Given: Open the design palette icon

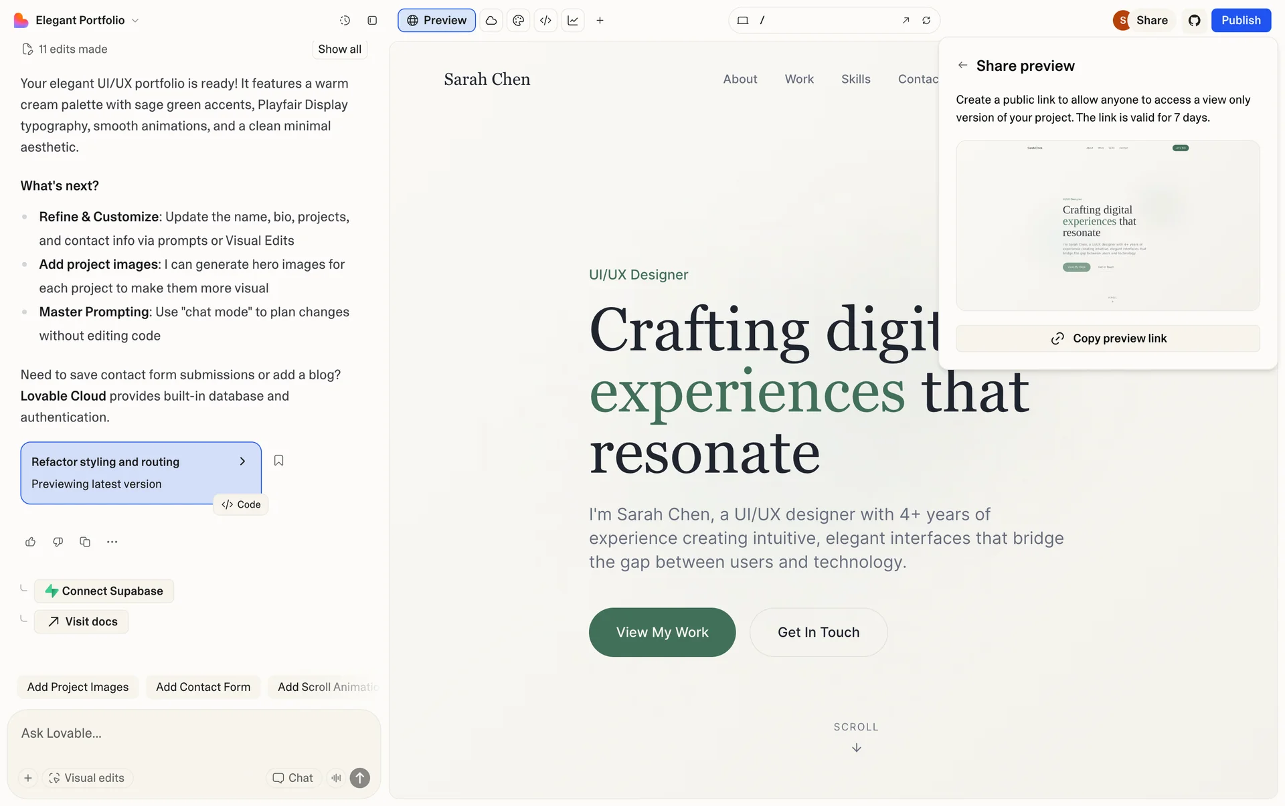Looking at the screenshot, I should point(518,21).
